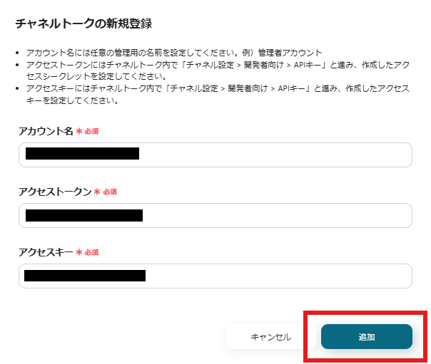
Task: Click the red asterisk next to アカウント名
Action: pyautogui.click(x=78, y=132)
